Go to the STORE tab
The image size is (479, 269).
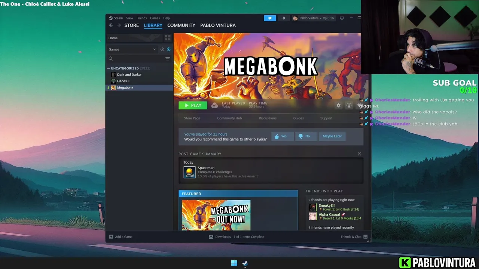pos(131,25)
